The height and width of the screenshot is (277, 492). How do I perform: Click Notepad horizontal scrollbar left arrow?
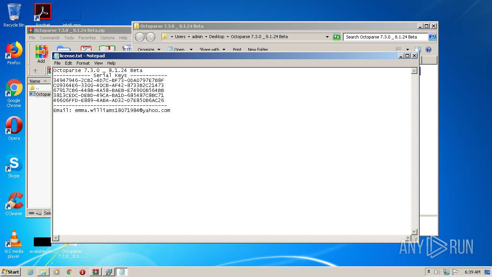pyautogui.click(x=56, y=238)
